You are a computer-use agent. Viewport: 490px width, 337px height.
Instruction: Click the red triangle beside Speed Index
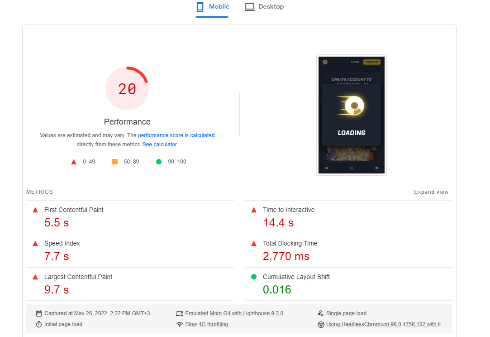tap(35, 243)
